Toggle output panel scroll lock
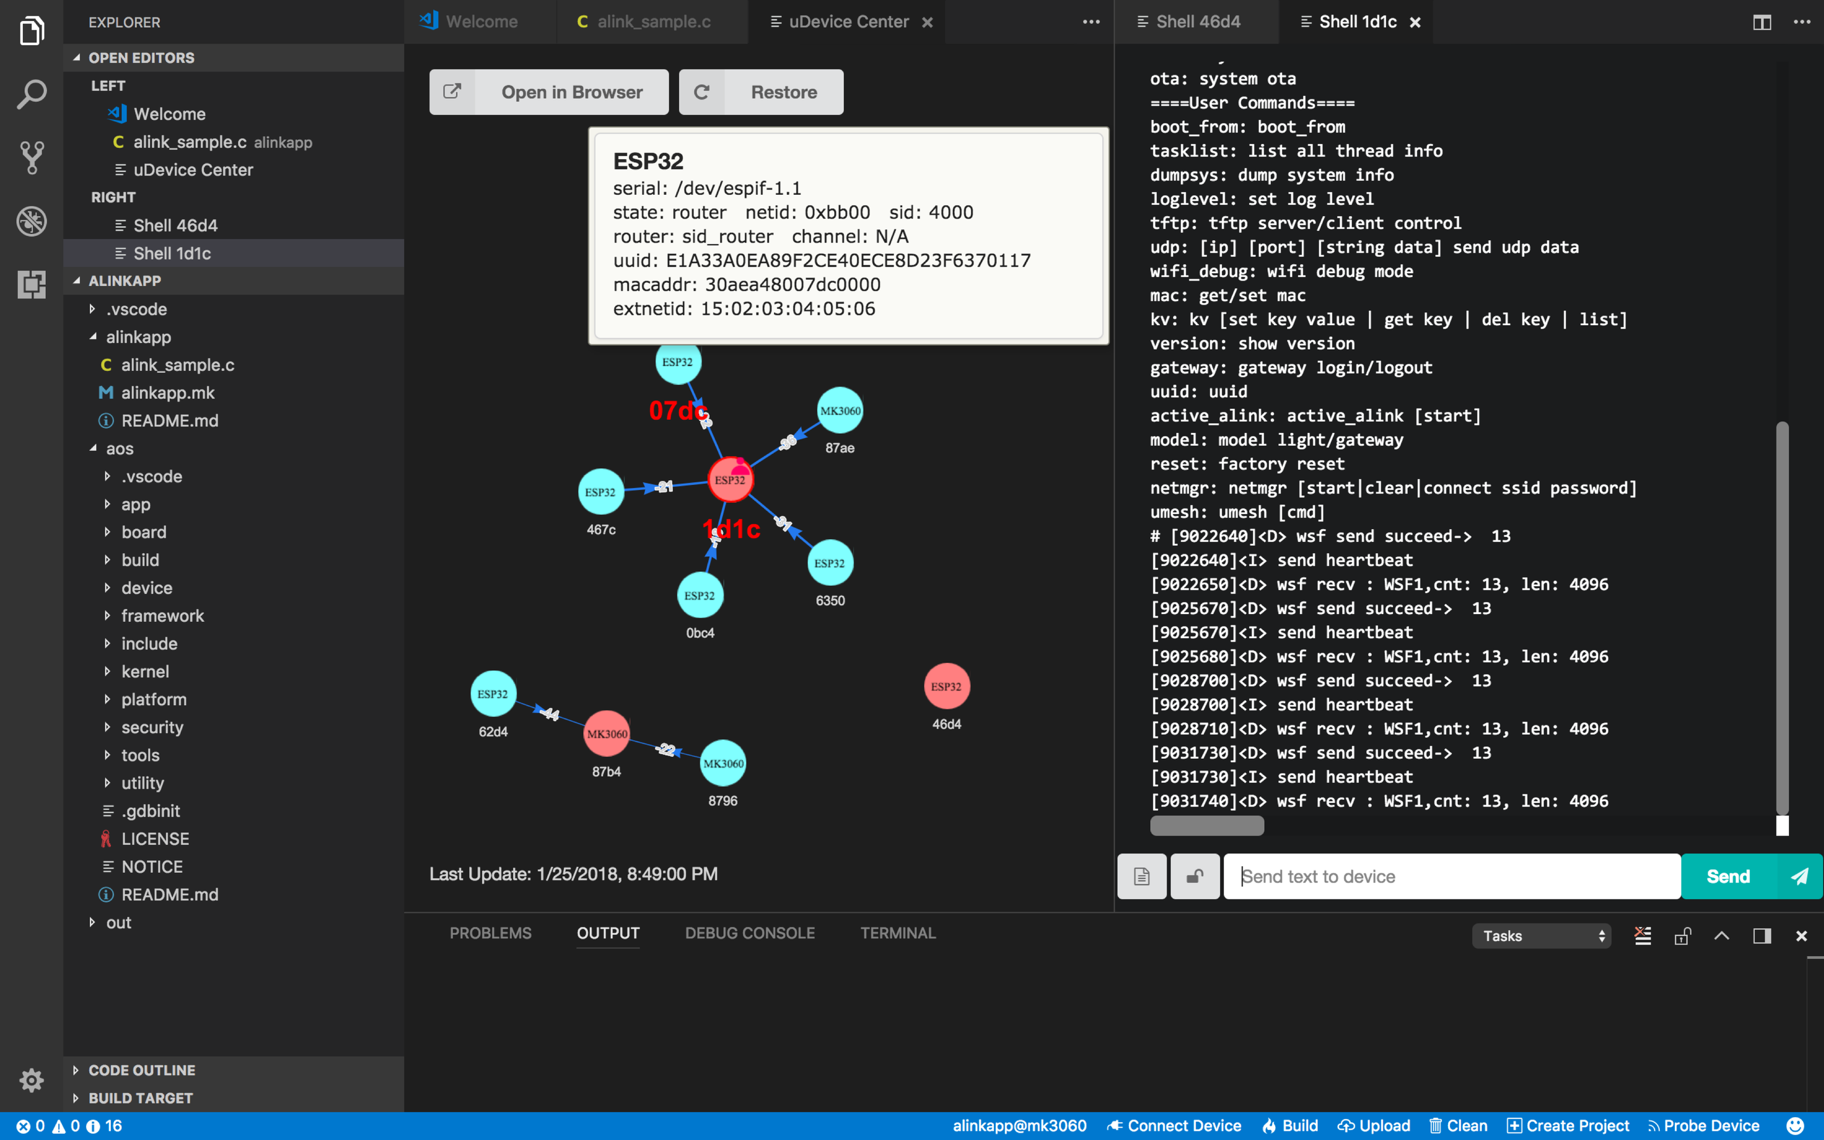Viewport: 1824px width, 1140px height. [1682, 936]
